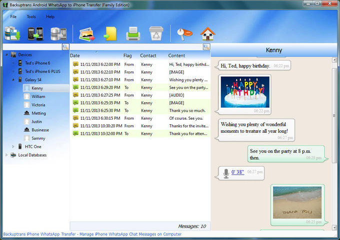The height and width of the screenshot is (240, 340).
Task: Collapse the Devices tree node
Action: point(6,55)
